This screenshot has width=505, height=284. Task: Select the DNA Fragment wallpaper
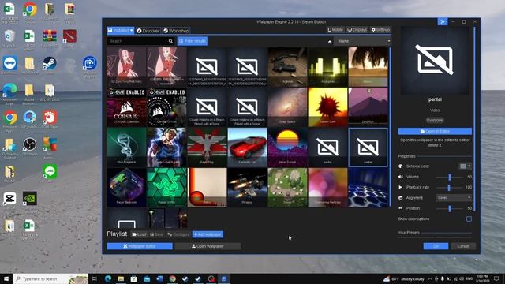click(126, 148)
